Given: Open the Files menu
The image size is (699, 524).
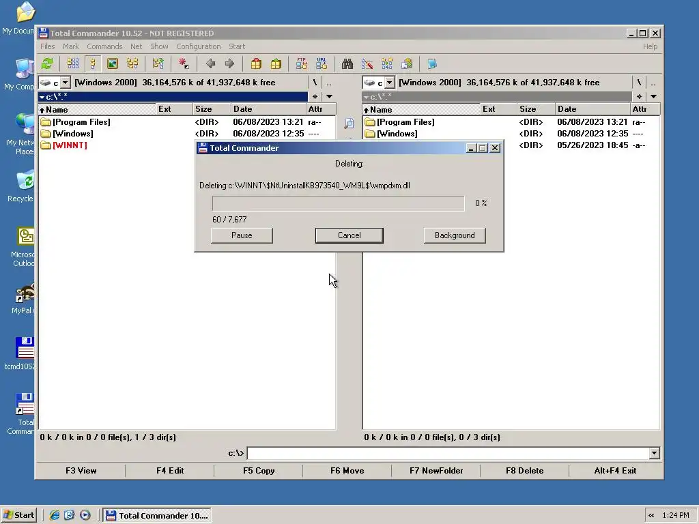Looking at the screenshot, I should (47, 46).
